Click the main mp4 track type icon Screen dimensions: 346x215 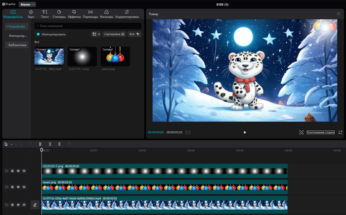click(6, 205)
